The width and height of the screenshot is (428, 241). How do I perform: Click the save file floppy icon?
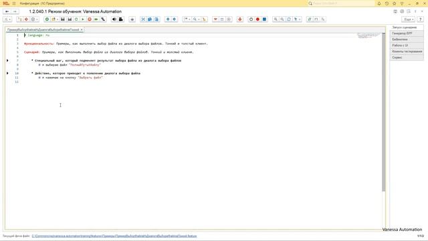coord(63,19)
